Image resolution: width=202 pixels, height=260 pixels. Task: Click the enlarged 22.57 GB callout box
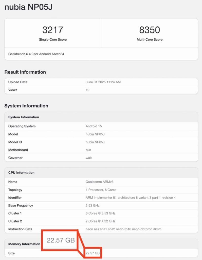click(x=61, y=240)
